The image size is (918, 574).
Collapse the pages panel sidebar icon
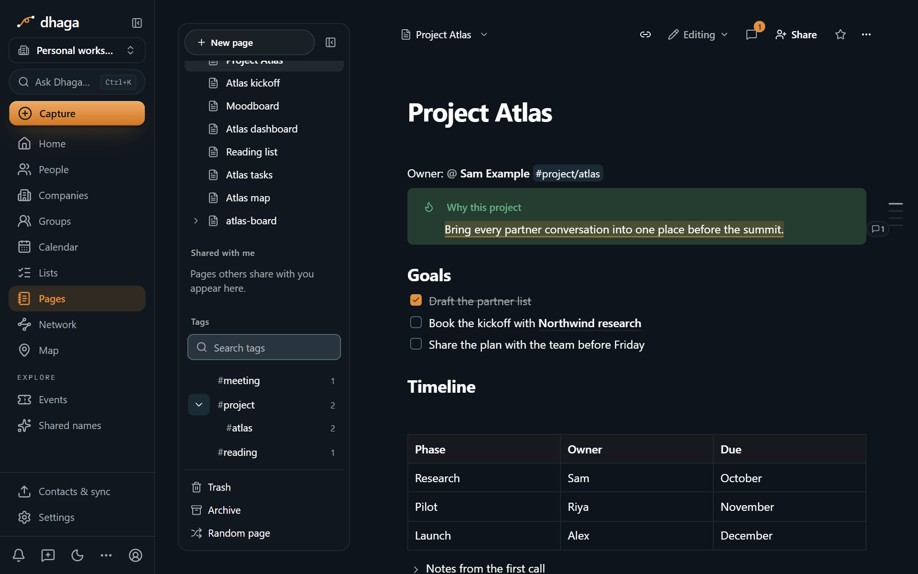coord(330,43)
